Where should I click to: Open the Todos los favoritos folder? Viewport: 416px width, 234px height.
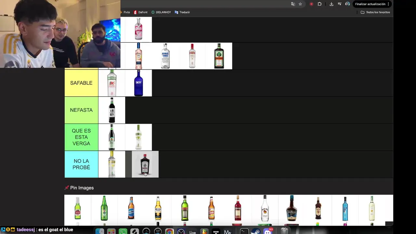click(x=375, y=12)
